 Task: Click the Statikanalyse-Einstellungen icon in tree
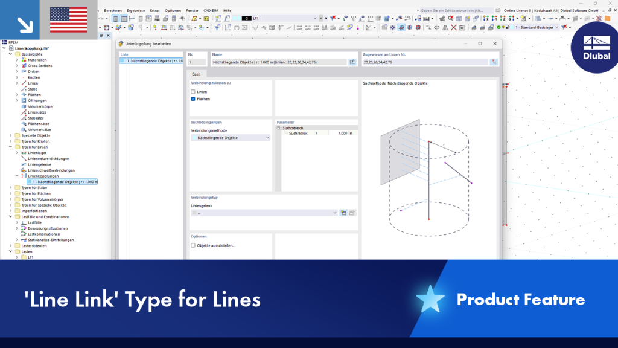(24, 240)
